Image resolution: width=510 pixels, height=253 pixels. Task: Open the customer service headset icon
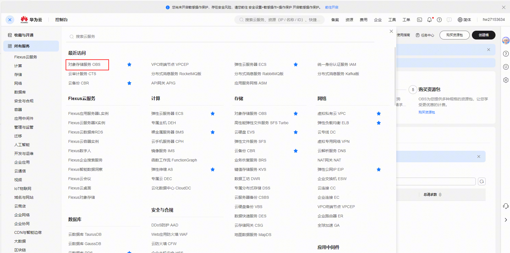(506, 206)
